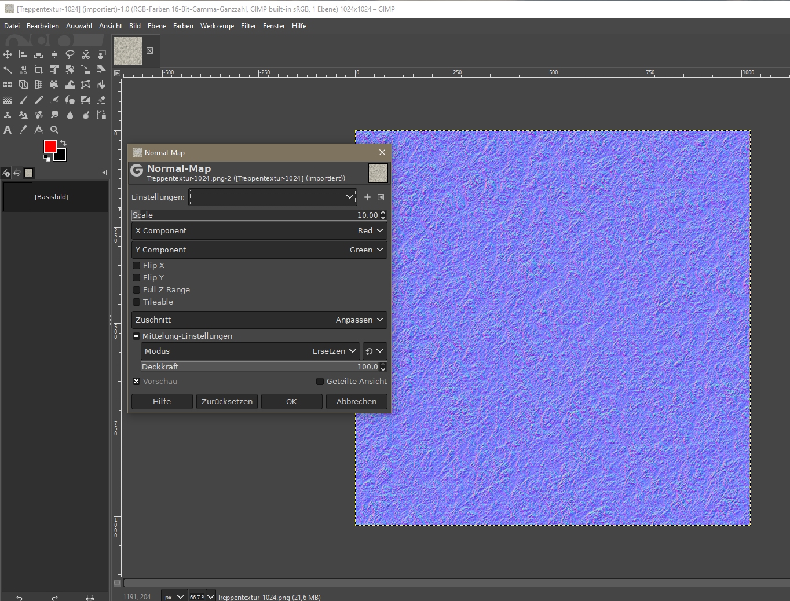The image size is (790, 601).
Task: Select the Heal tool
Action: (39, 115)
